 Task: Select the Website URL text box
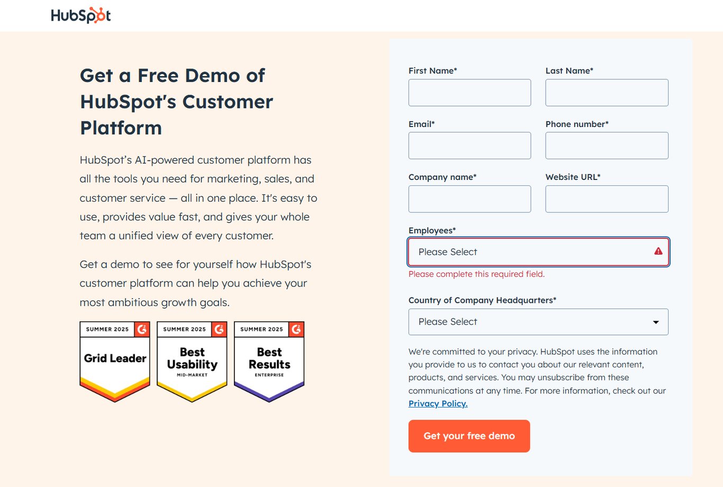607,199
